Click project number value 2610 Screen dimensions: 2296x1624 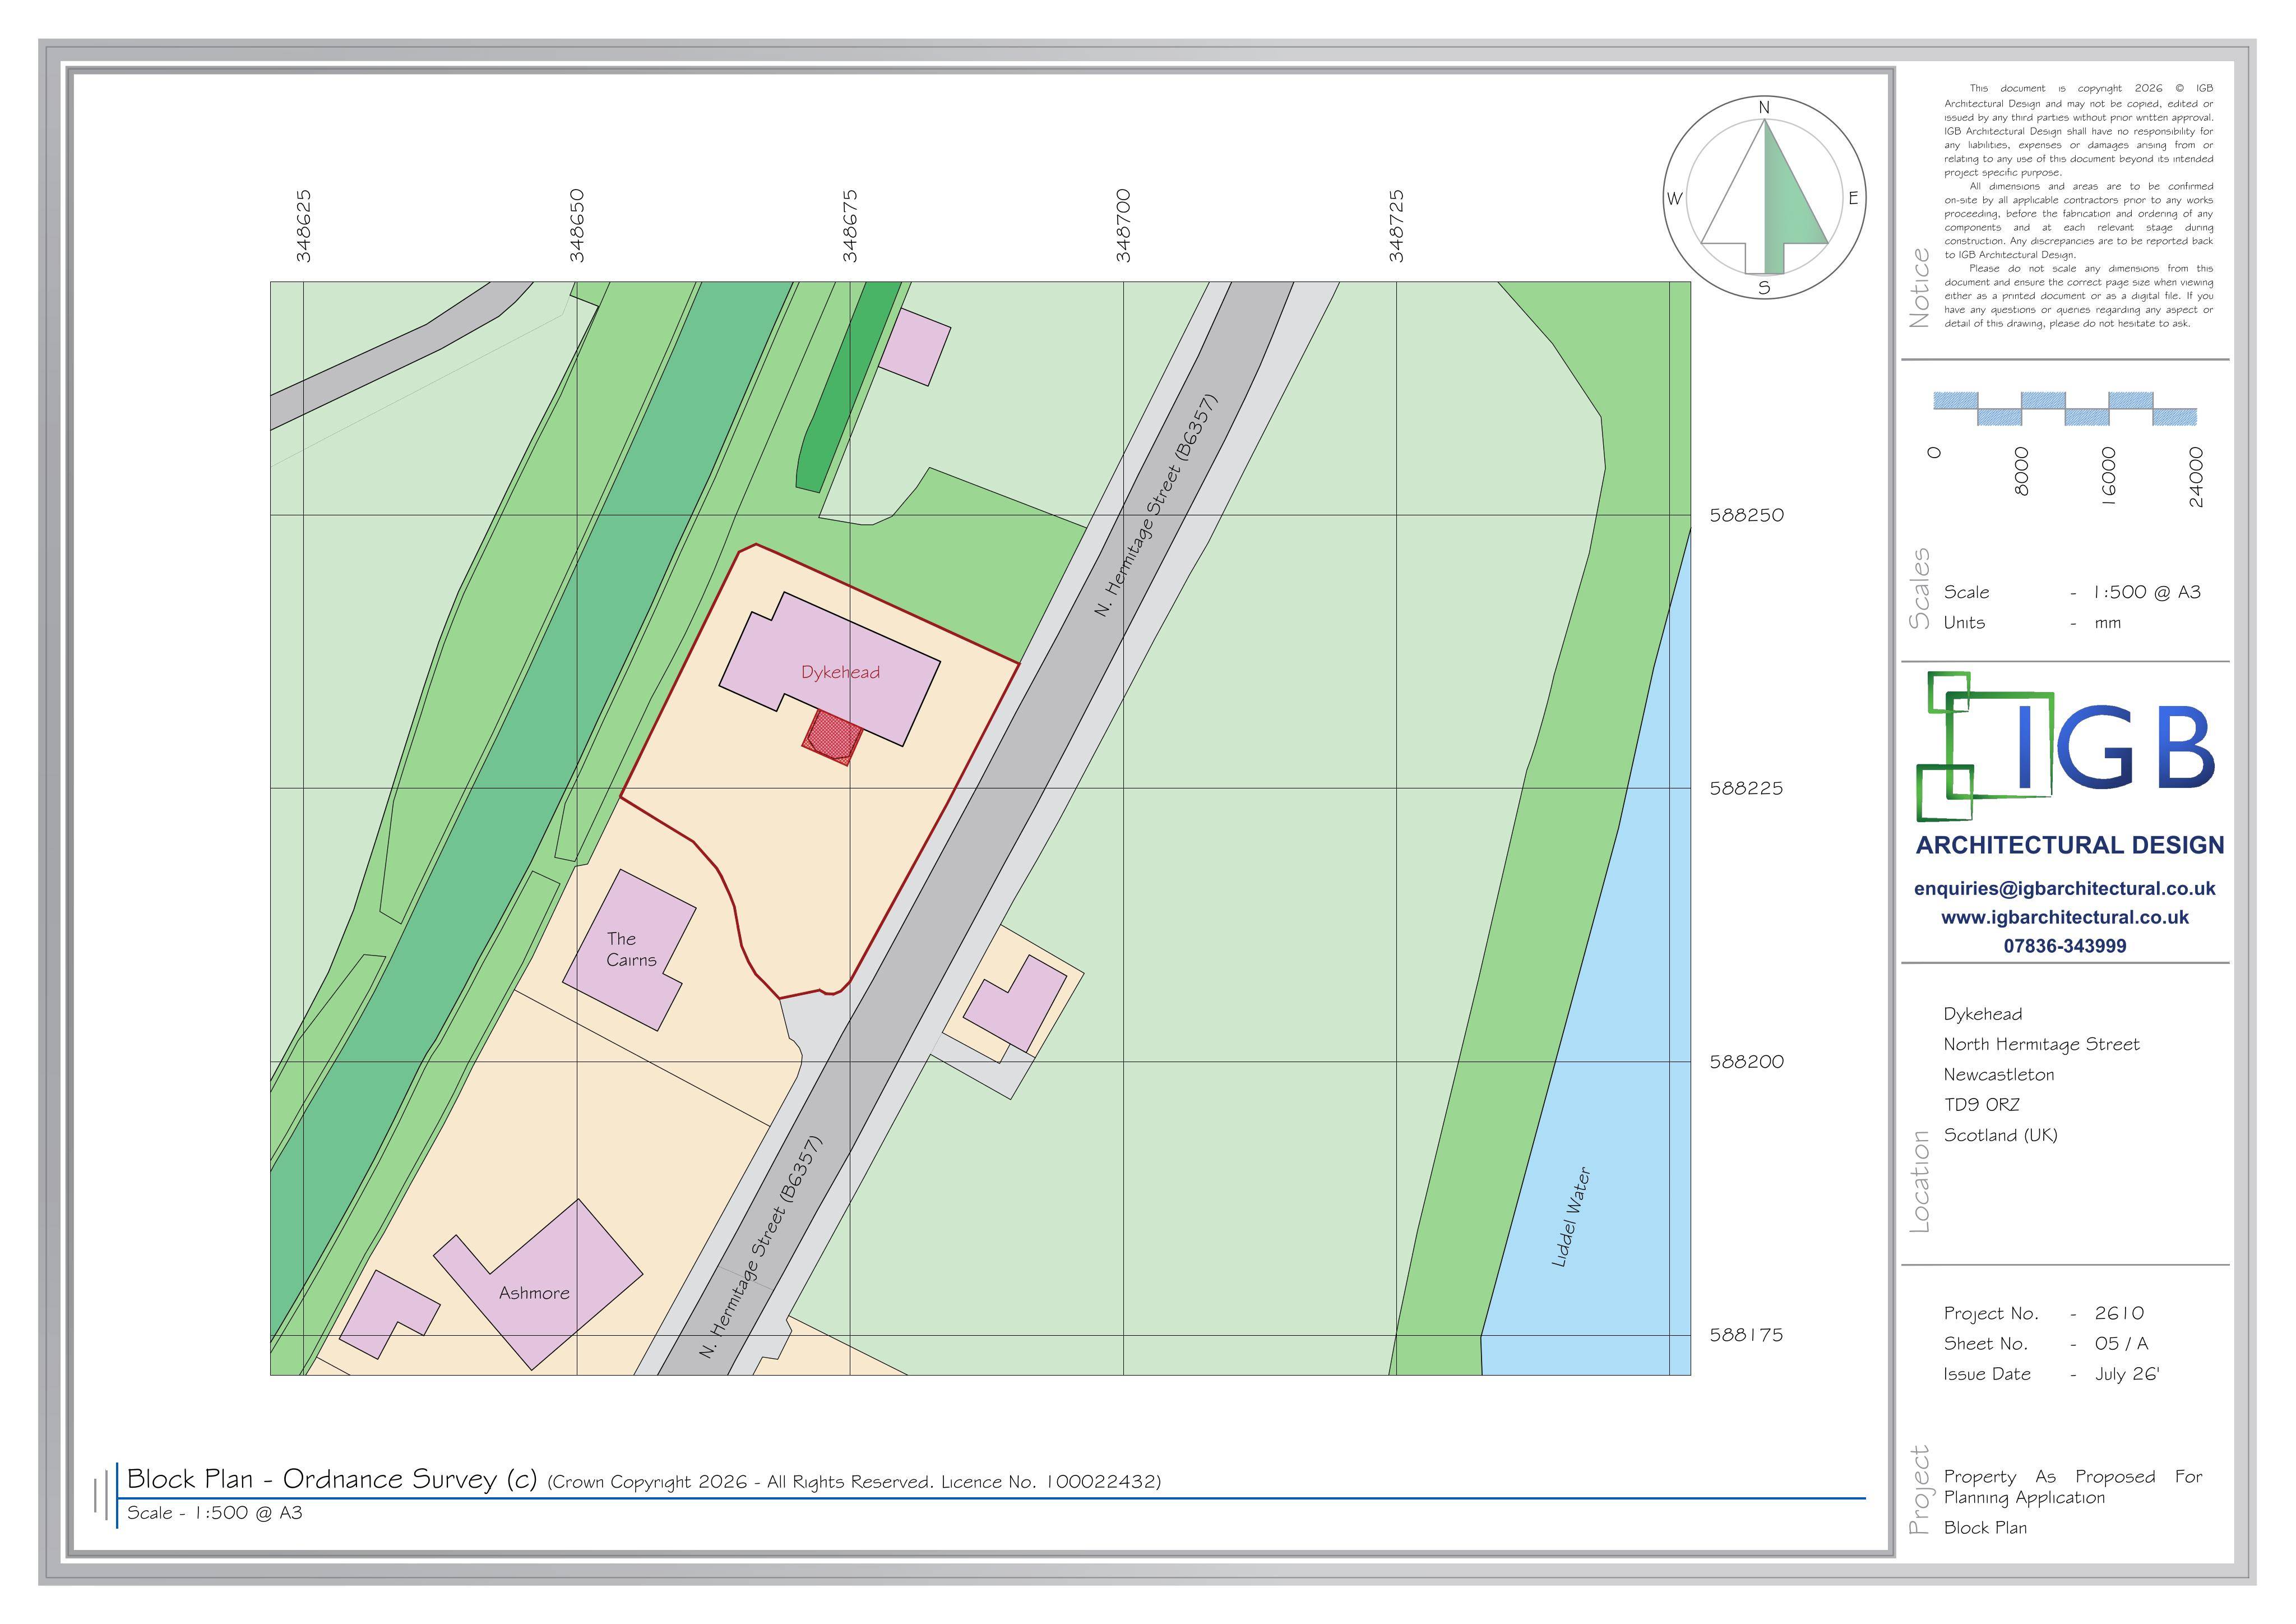2119,1314
